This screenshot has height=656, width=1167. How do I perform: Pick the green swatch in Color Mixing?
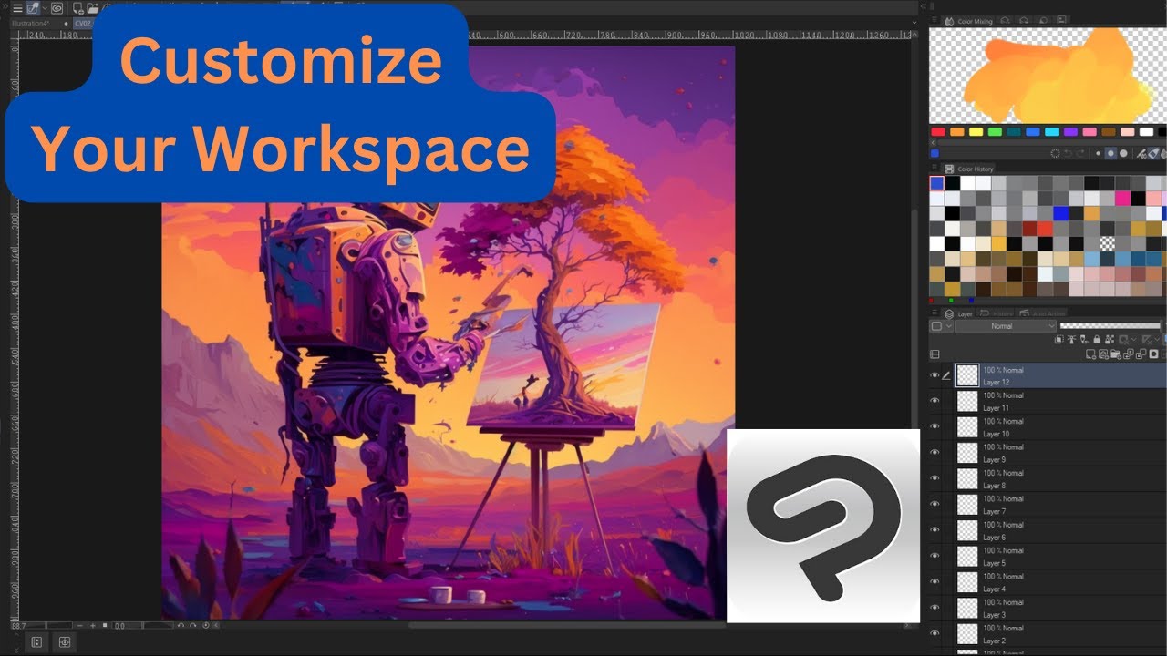[x=995, y=132]
